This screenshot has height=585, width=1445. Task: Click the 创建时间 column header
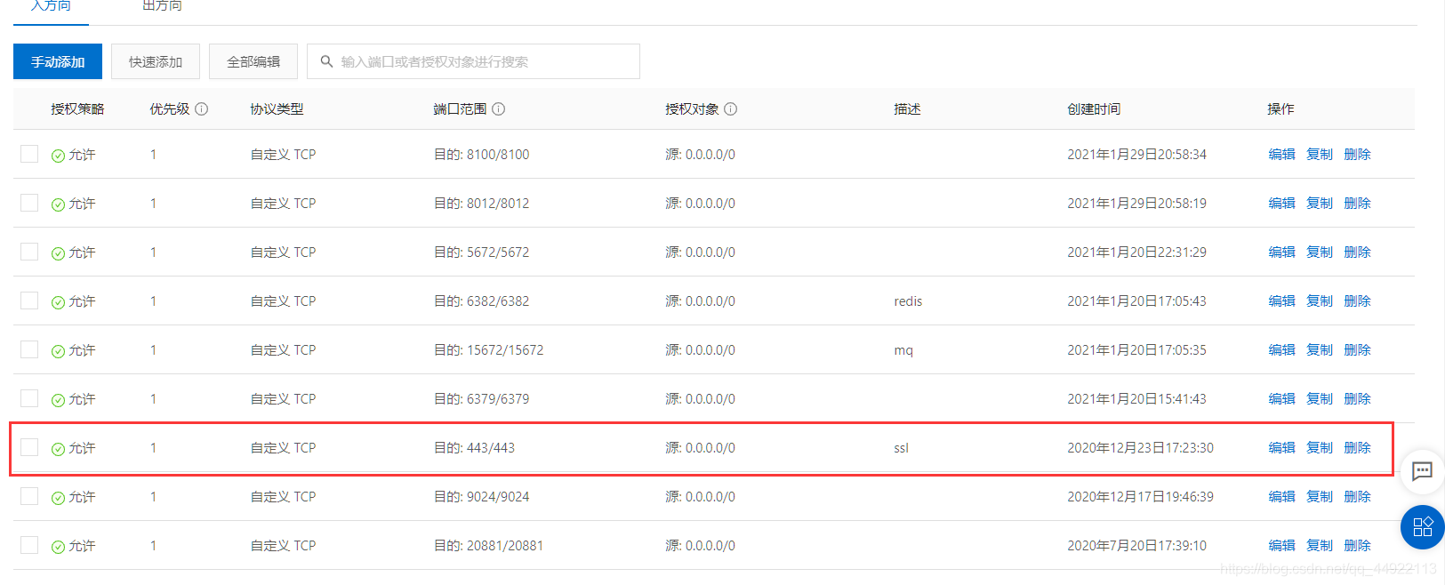pyautogui.click(x=1094, y=108)
